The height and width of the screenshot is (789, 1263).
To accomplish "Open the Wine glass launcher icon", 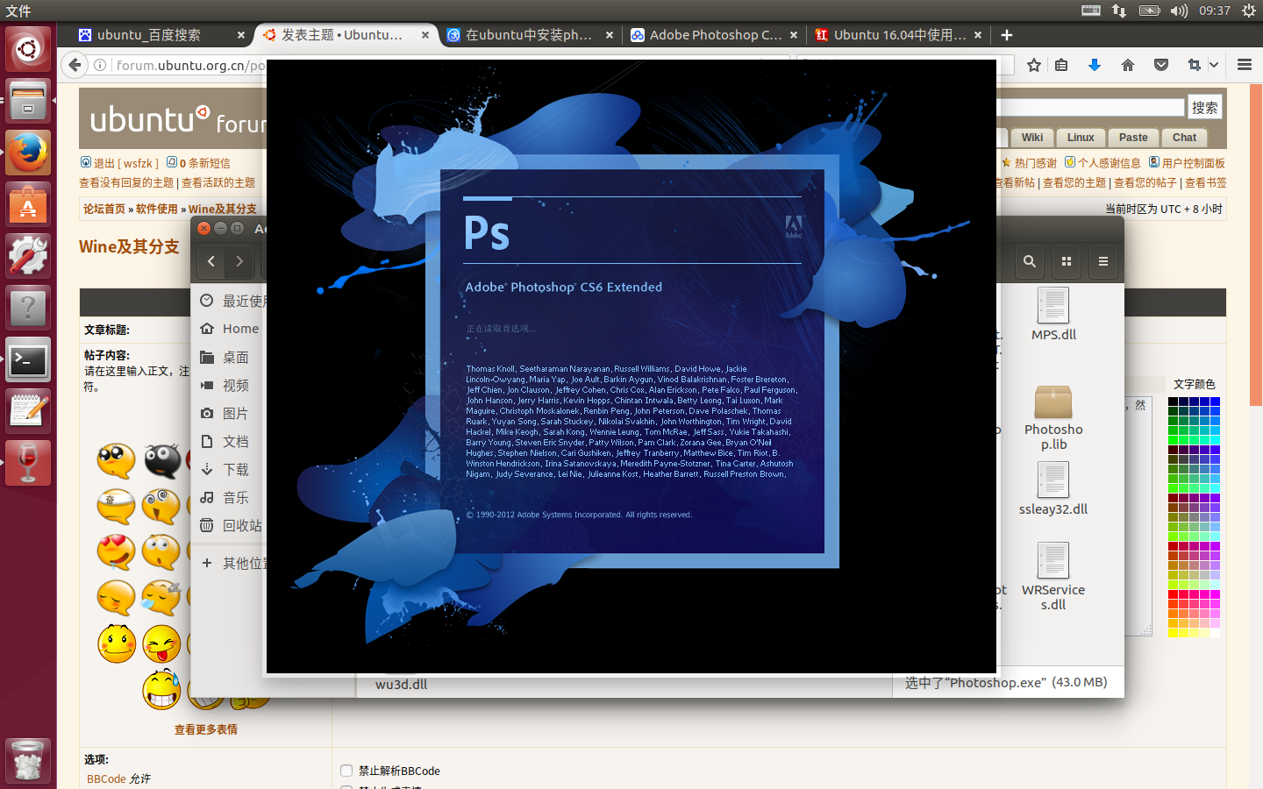I will click(x=28, y=463).
